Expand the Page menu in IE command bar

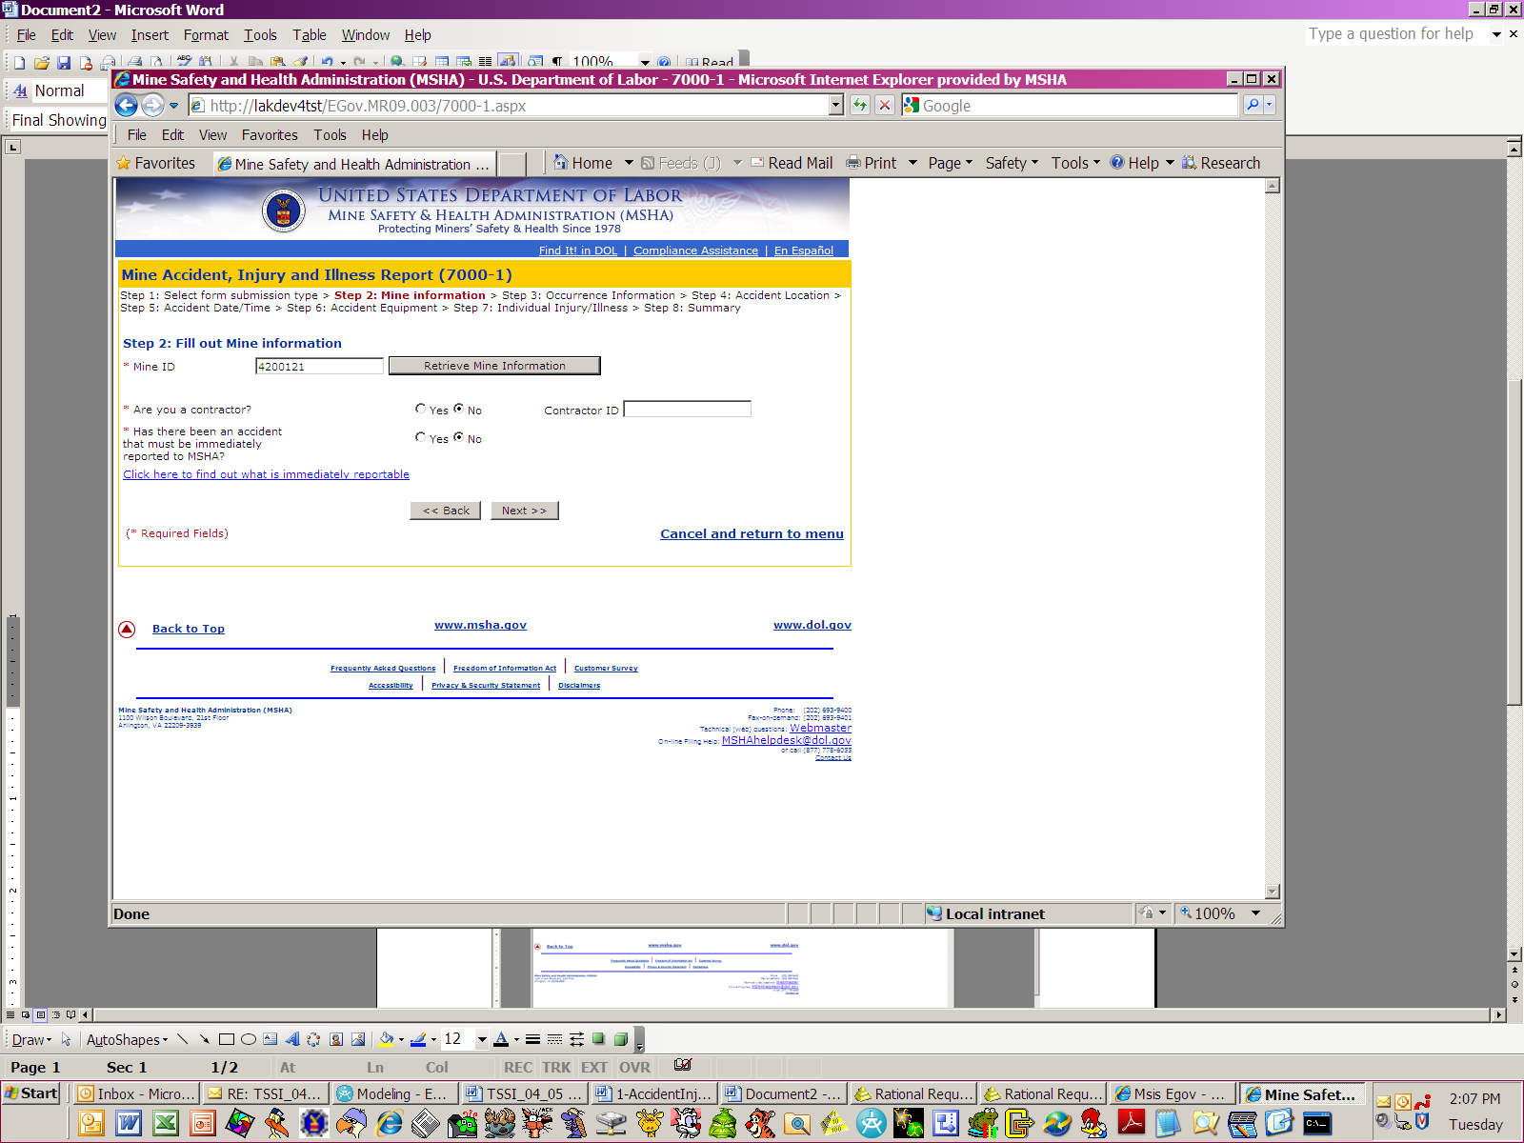tap(951, 163)
